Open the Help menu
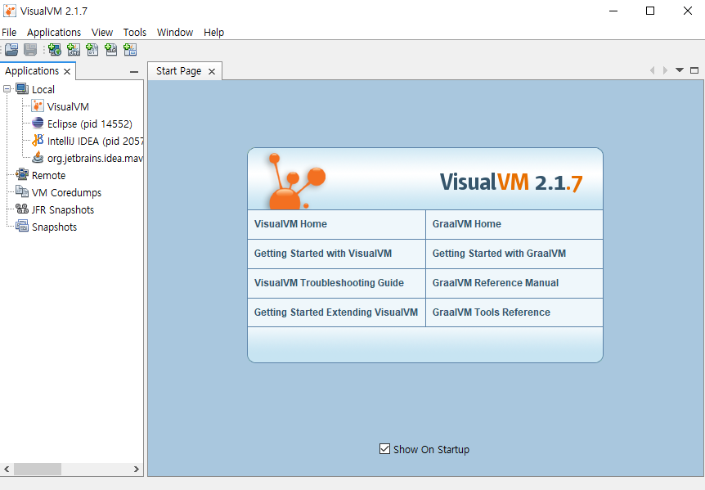Screen dimensions: 705x490 click(x=213, y=33)
